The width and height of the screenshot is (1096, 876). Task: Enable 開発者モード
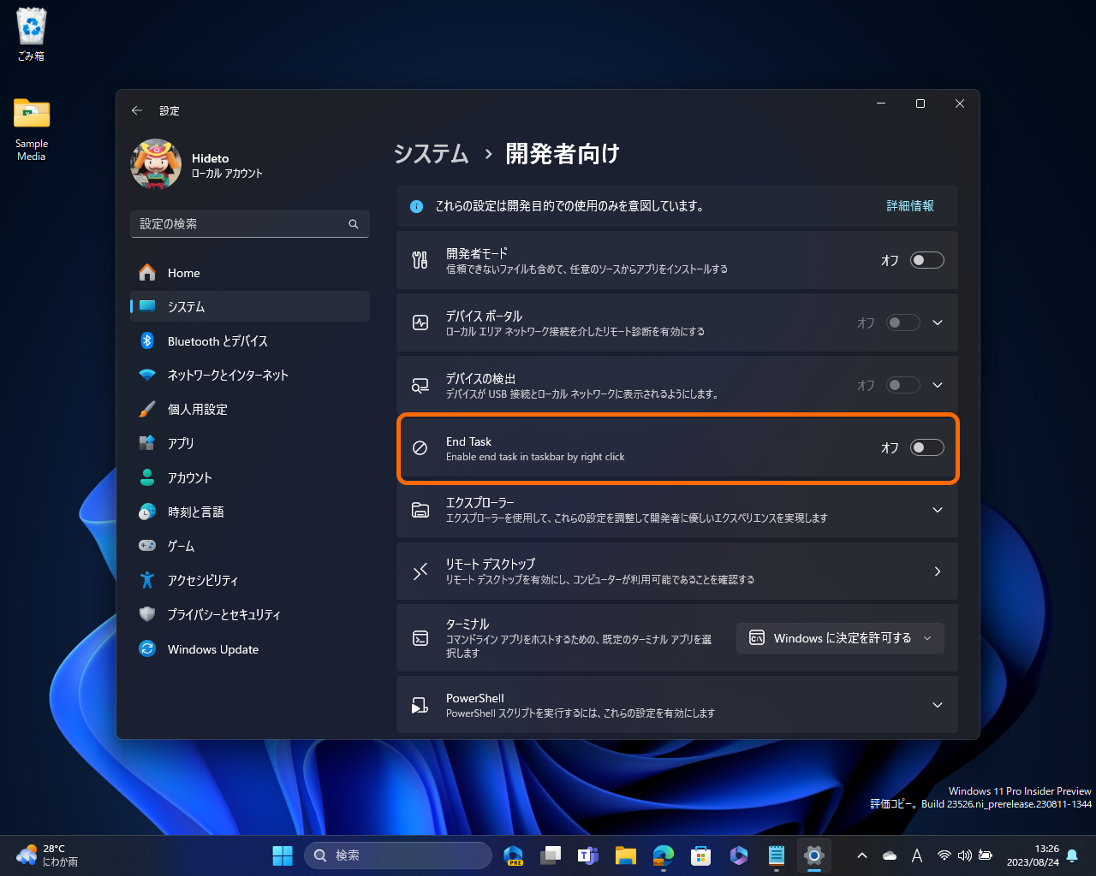point(926,259)
